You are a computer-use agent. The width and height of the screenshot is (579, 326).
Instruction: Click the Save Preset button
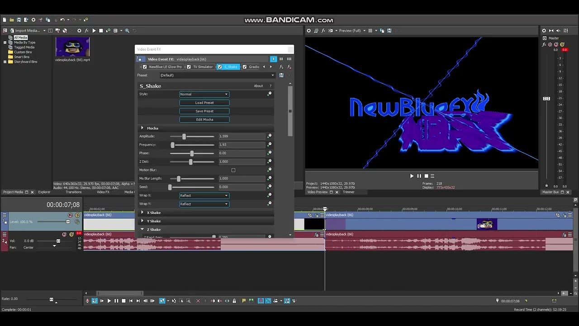tap(204, 111)
